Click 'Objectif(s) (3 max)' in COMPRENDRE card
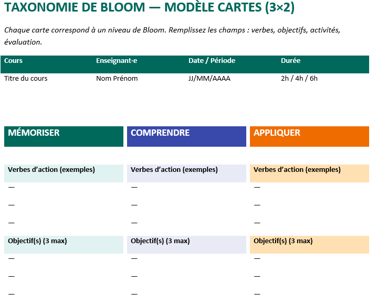 pyautogui.click(x=160, y=241)
